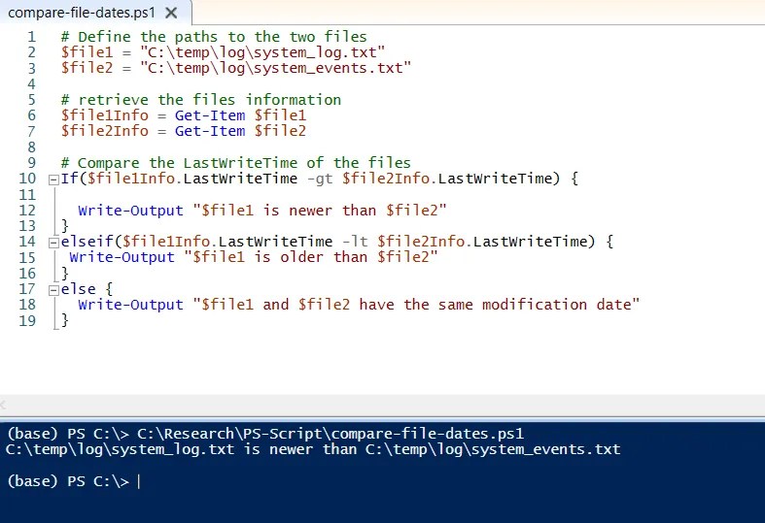
Task: Click the string "C:\temp\log\system_events.txt" on line 3
Action: click(276, 68)
